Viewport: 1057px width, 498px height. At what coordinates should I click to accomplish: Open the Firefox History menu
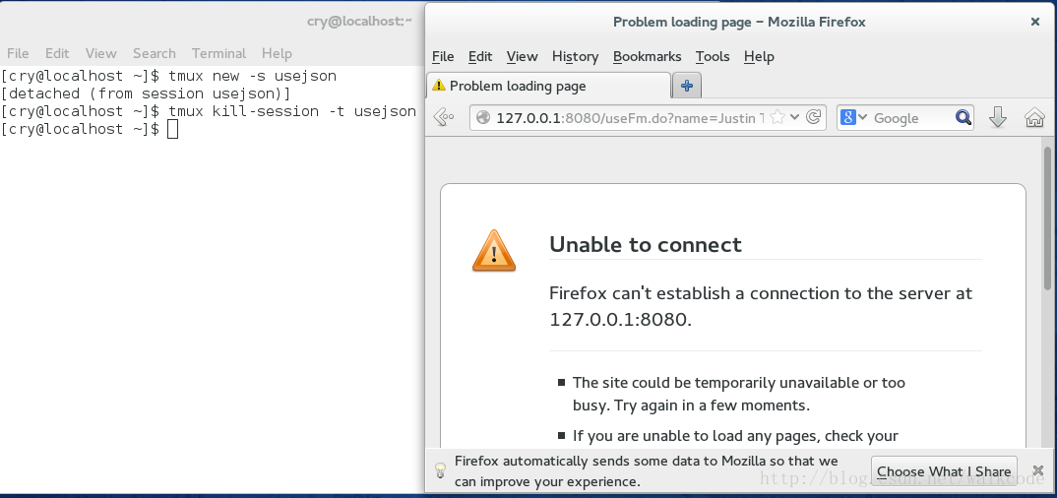[575, 57]
